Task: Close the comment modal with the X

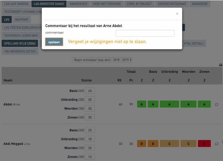Action: click(177, 14)
